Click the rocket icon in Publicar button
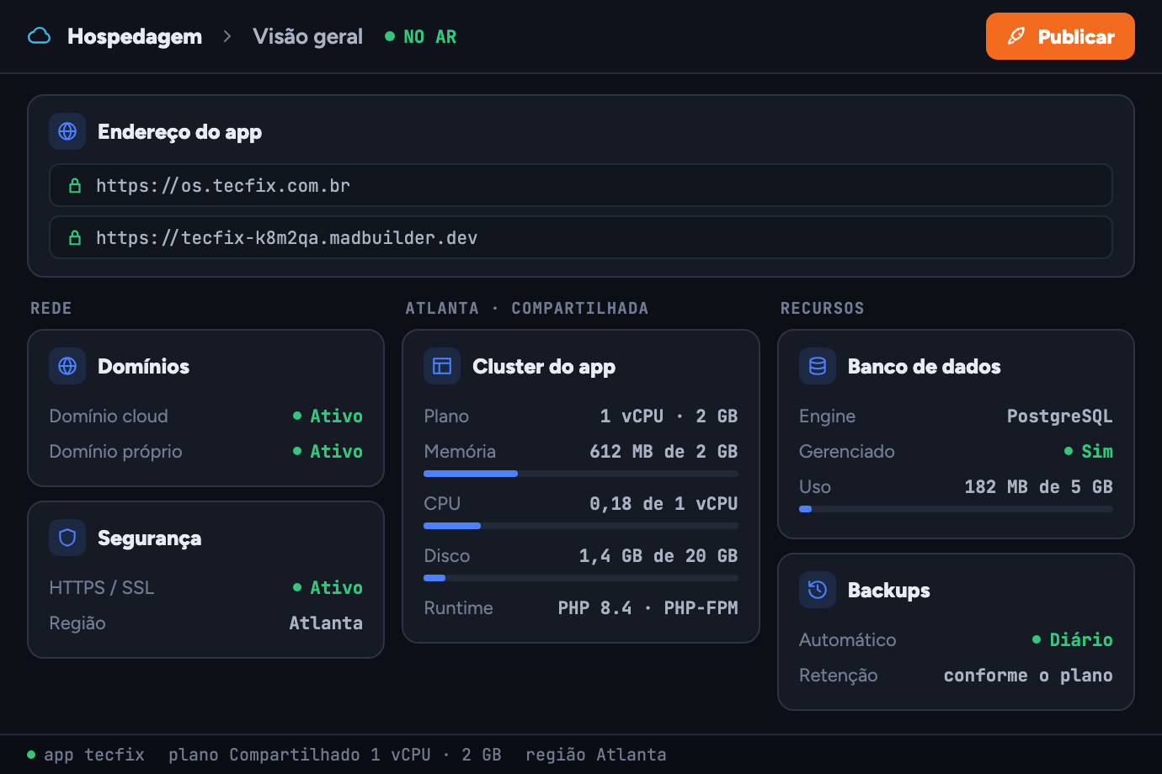This screenshot has width=1162, height=774. [x=1016, y=36]
